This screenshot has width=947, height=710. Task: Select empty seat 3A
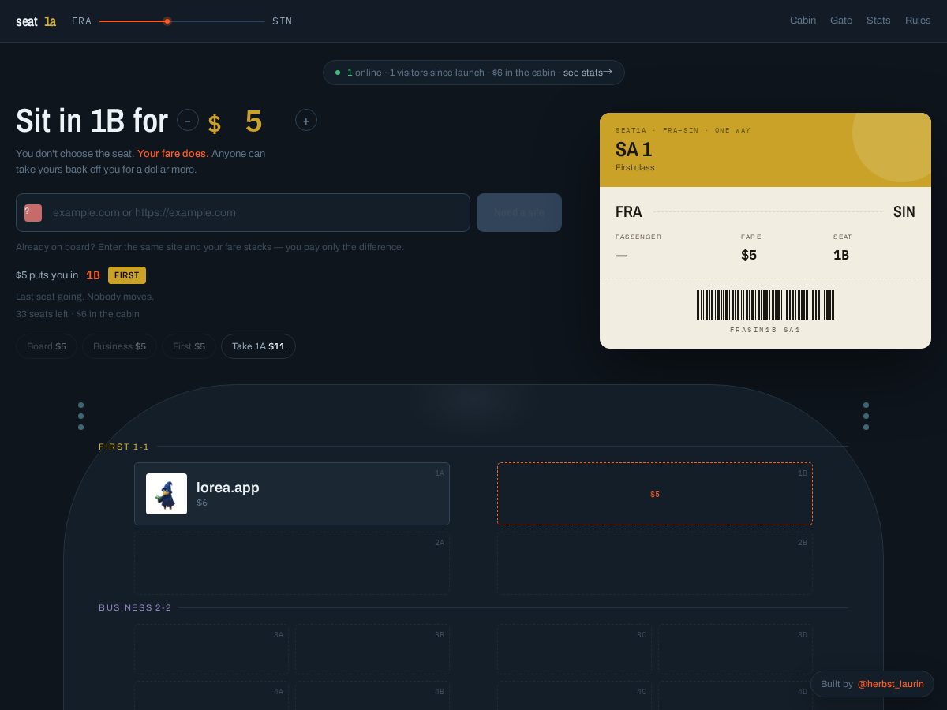211,649
